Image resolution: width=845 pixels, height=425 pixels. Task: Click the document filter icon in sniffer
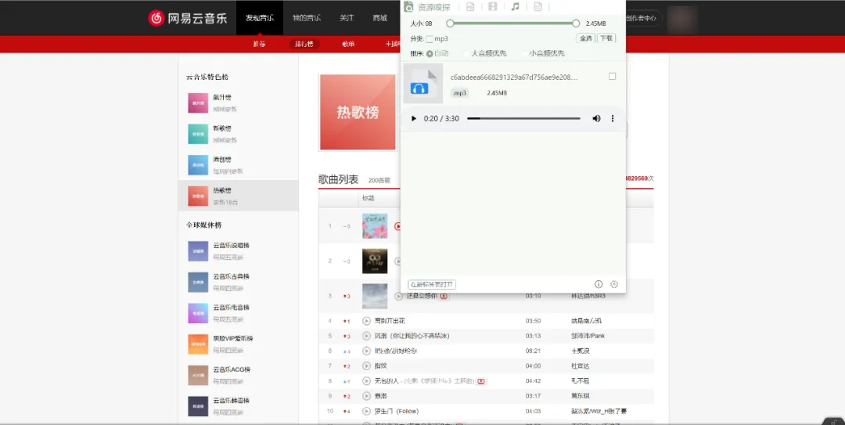point(538,7)
